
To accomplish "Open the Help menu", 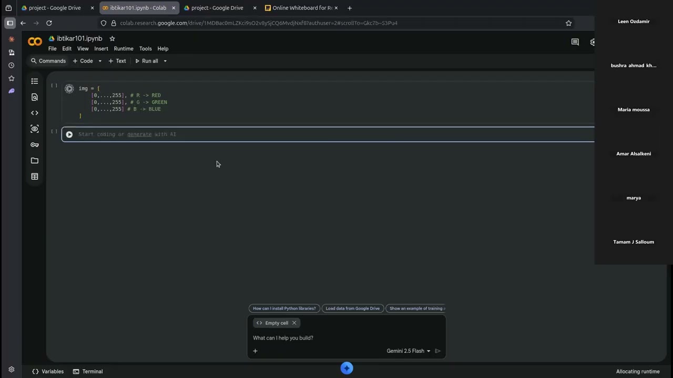I will click(163, 49).
